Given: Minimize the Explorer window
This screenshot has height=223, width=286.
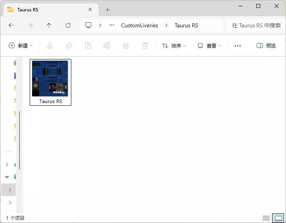Looking at the screenshot, I should point(240,6).
